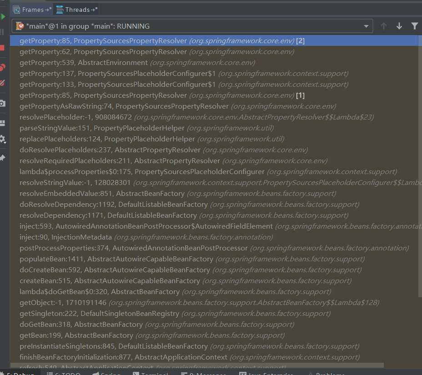Toggle Mute Breakpoints icon
422x375 pixels.
coord(2,83)
